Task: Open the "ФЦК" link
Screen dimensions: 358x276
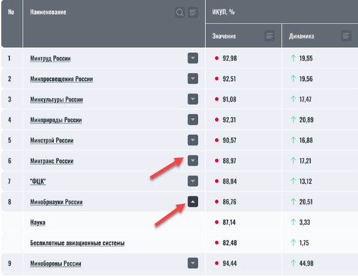Action: click(38, 181)
